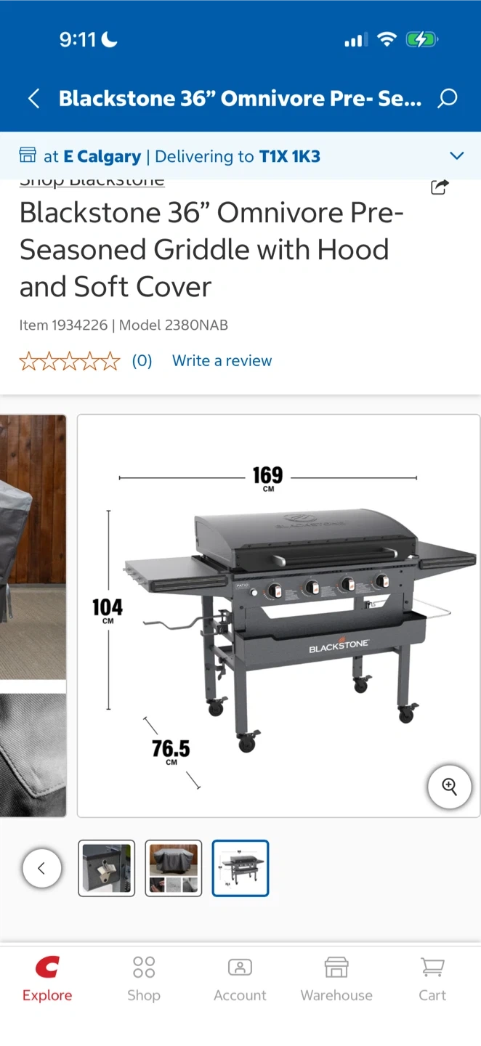Tap the main griddle dimensions image
This screenshot has height=1046, width=481.
point(278,616)
